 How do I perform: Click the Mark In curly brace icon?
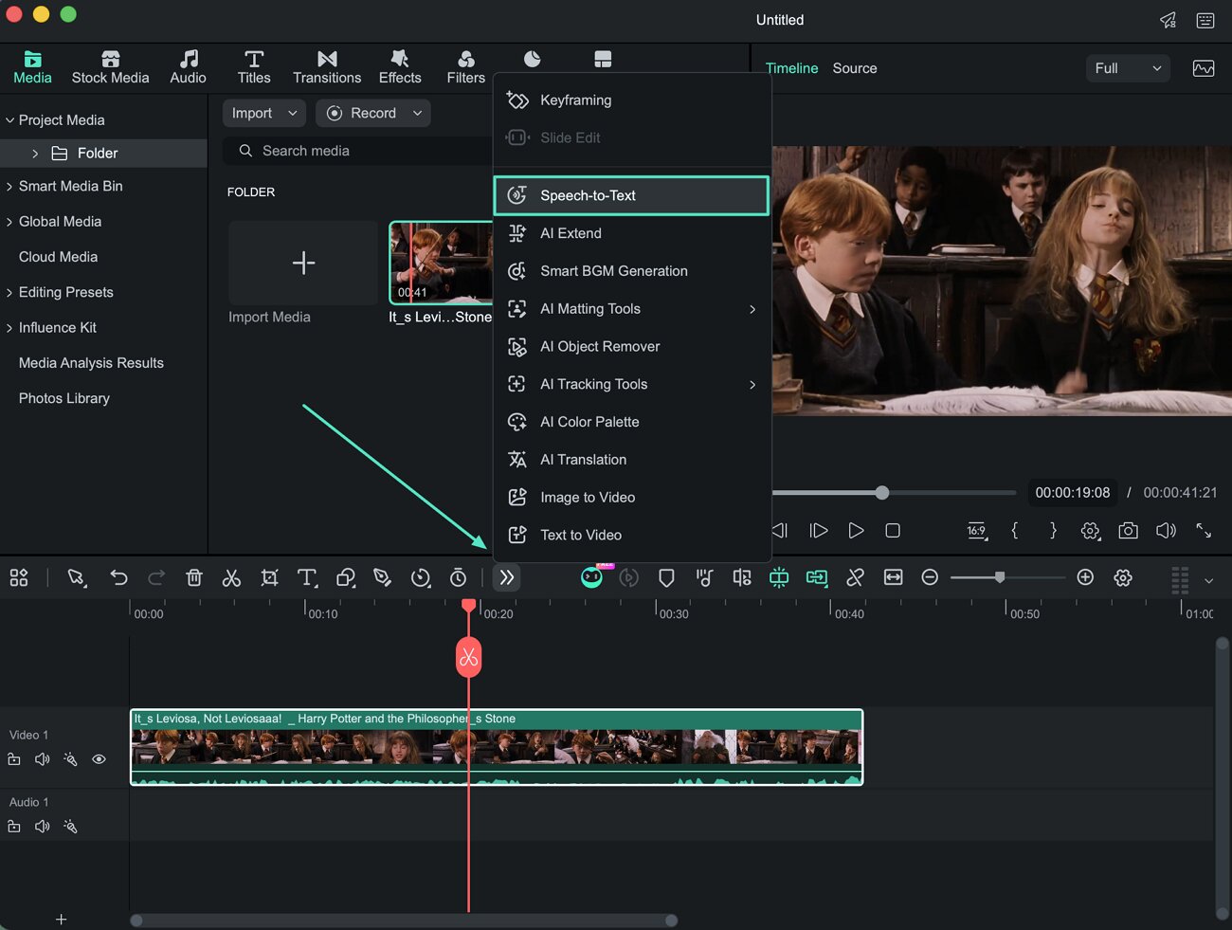1015,531
